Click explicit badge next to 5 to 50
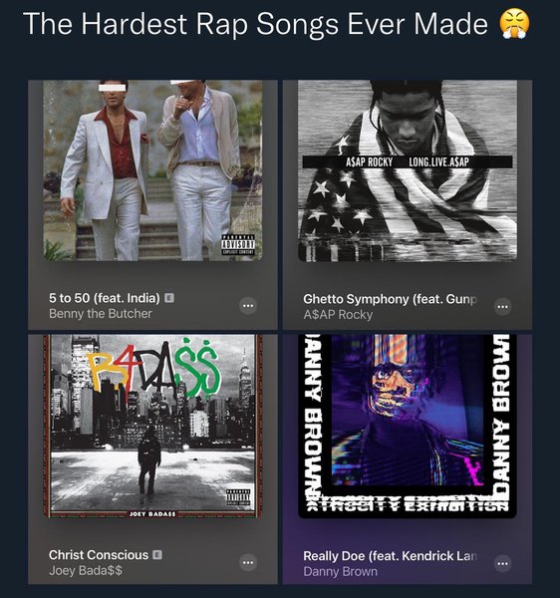560x598 pixels. click(x=169, y=298)
